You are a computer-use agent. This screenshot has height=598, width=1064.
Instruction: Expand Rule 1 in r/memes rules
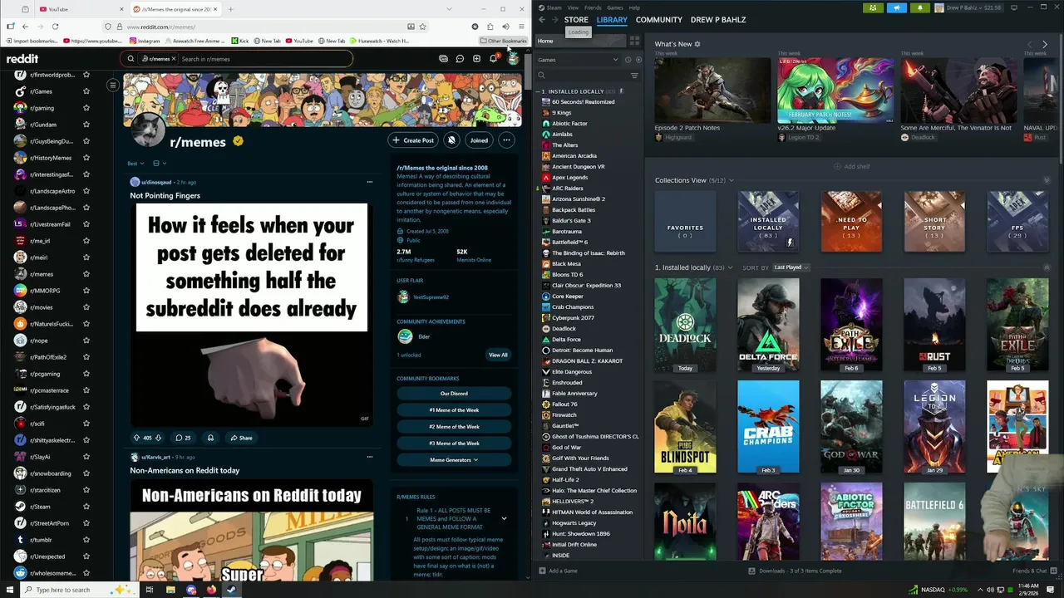tap(504, 518)
